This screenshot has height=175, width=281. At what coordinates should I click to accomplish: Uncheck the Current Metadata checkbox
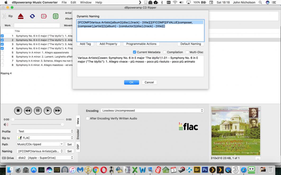tap(135, 52)
